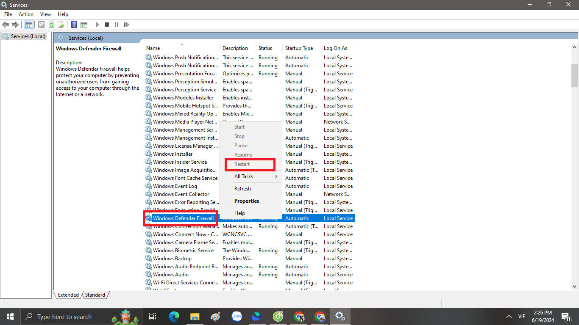Sort by the Status column header

tap(269, 48)
